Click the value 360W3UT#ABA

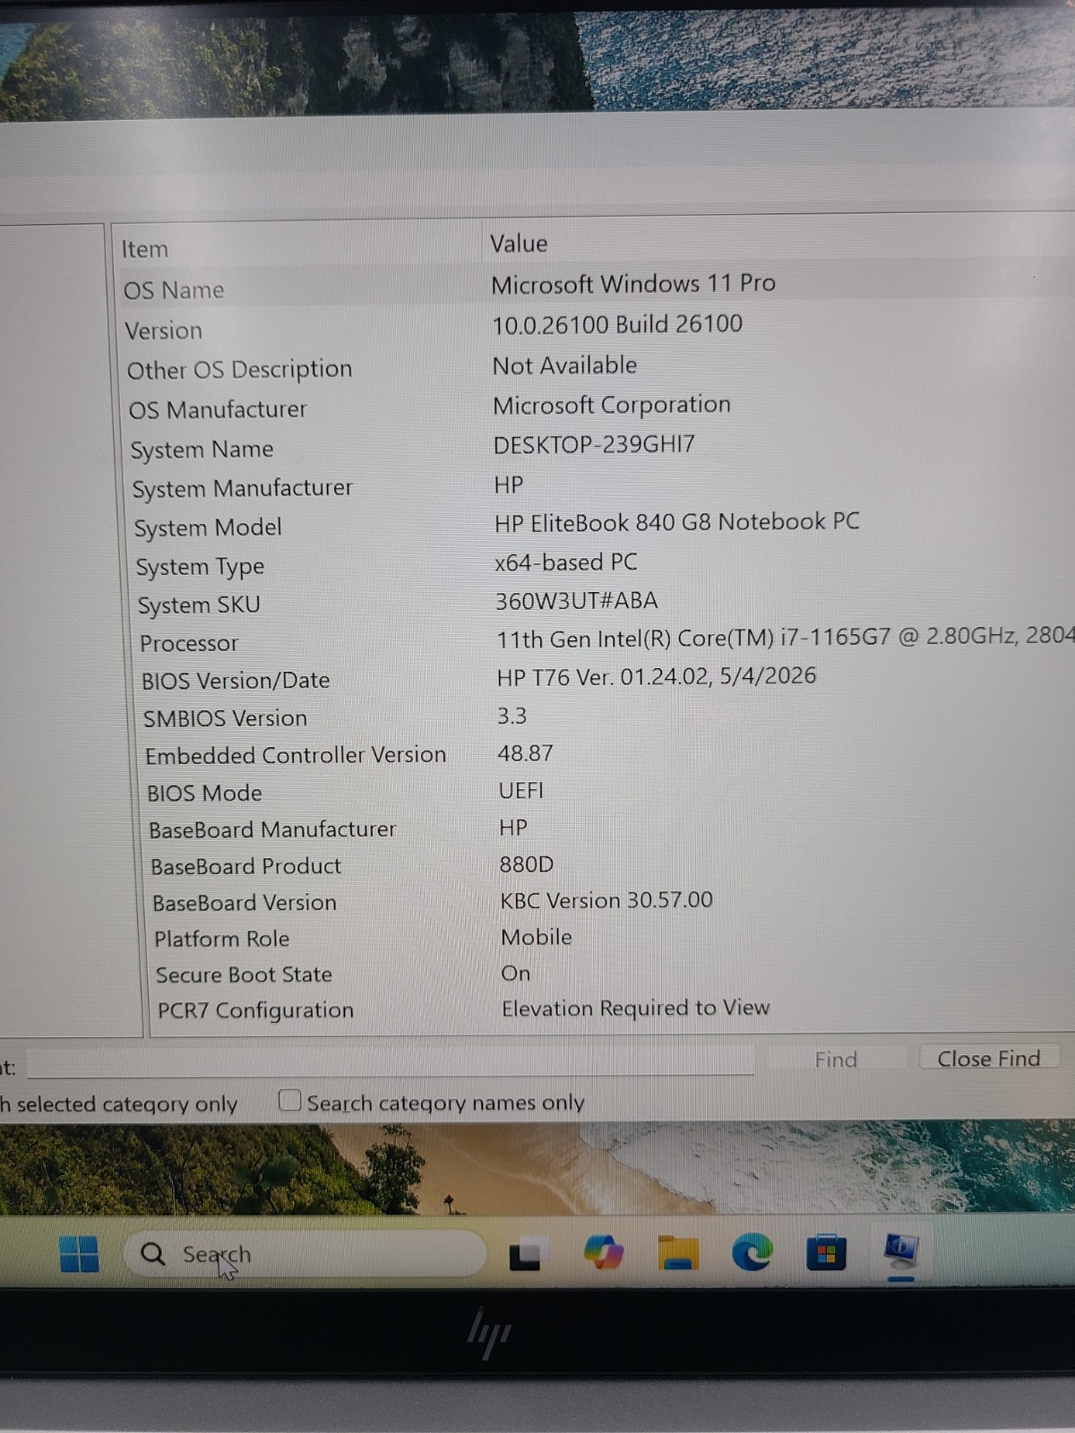pos(577,601)
